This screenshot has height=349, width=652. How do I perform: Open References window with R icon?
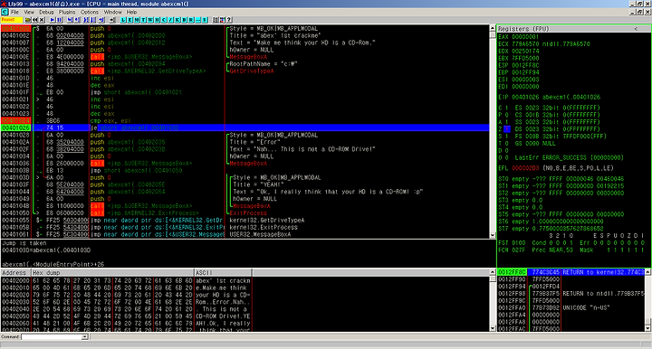click(x=191, y=20)
